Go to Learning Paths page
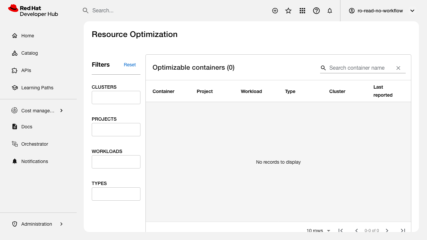 pyautogui.click(x=37, y=88)
